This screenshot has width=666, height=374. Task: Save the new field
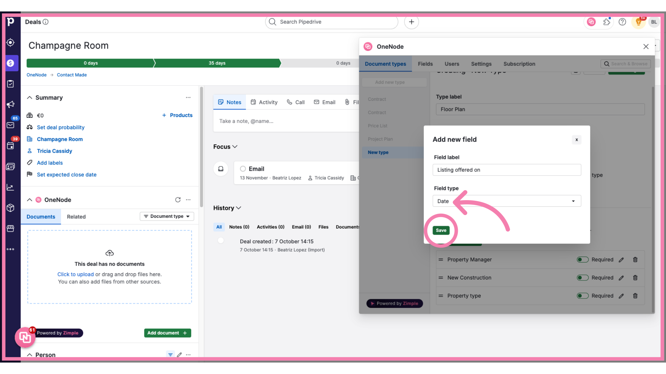(441, 230)
